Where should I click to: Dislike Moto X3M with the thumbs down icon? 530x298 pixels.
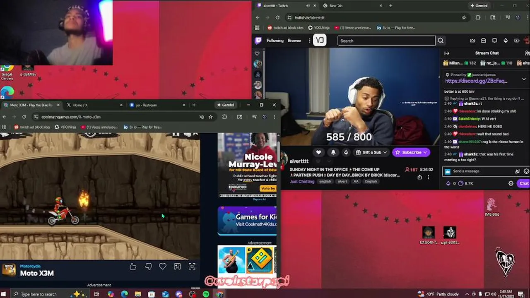[x=148, y=267]
